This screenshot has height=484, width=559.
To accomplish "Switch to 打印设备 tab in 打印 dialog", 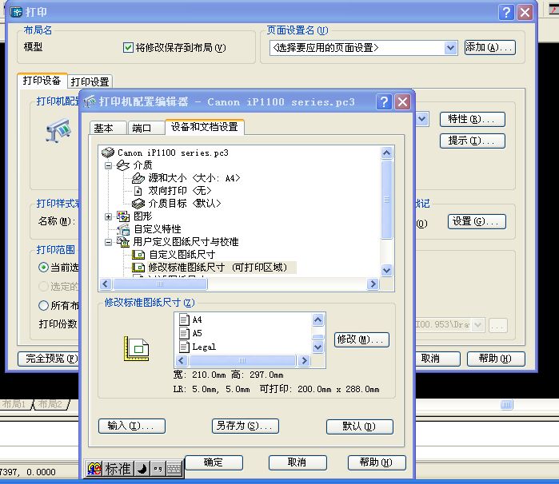I will [x=42, y=81].
